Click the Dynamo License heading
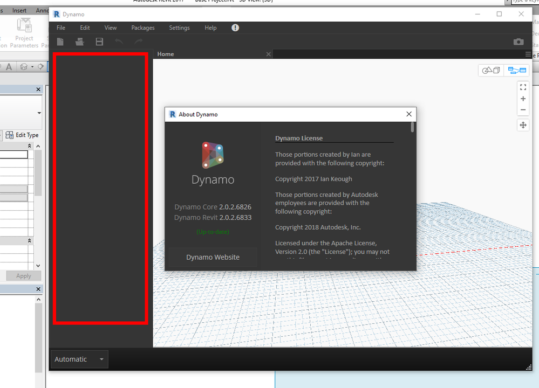Viewport: 539px width, 388px height. click(x=299, y=138)
